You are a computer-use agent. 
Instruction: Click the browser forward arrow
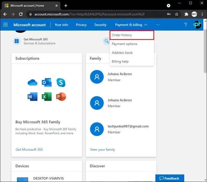point(13,14)
